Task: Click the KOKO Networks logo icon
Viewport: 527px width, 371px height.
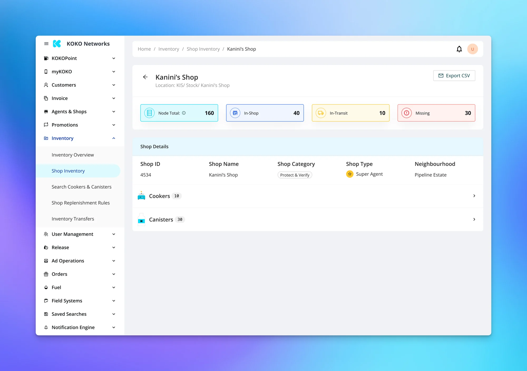Action: 57,44
